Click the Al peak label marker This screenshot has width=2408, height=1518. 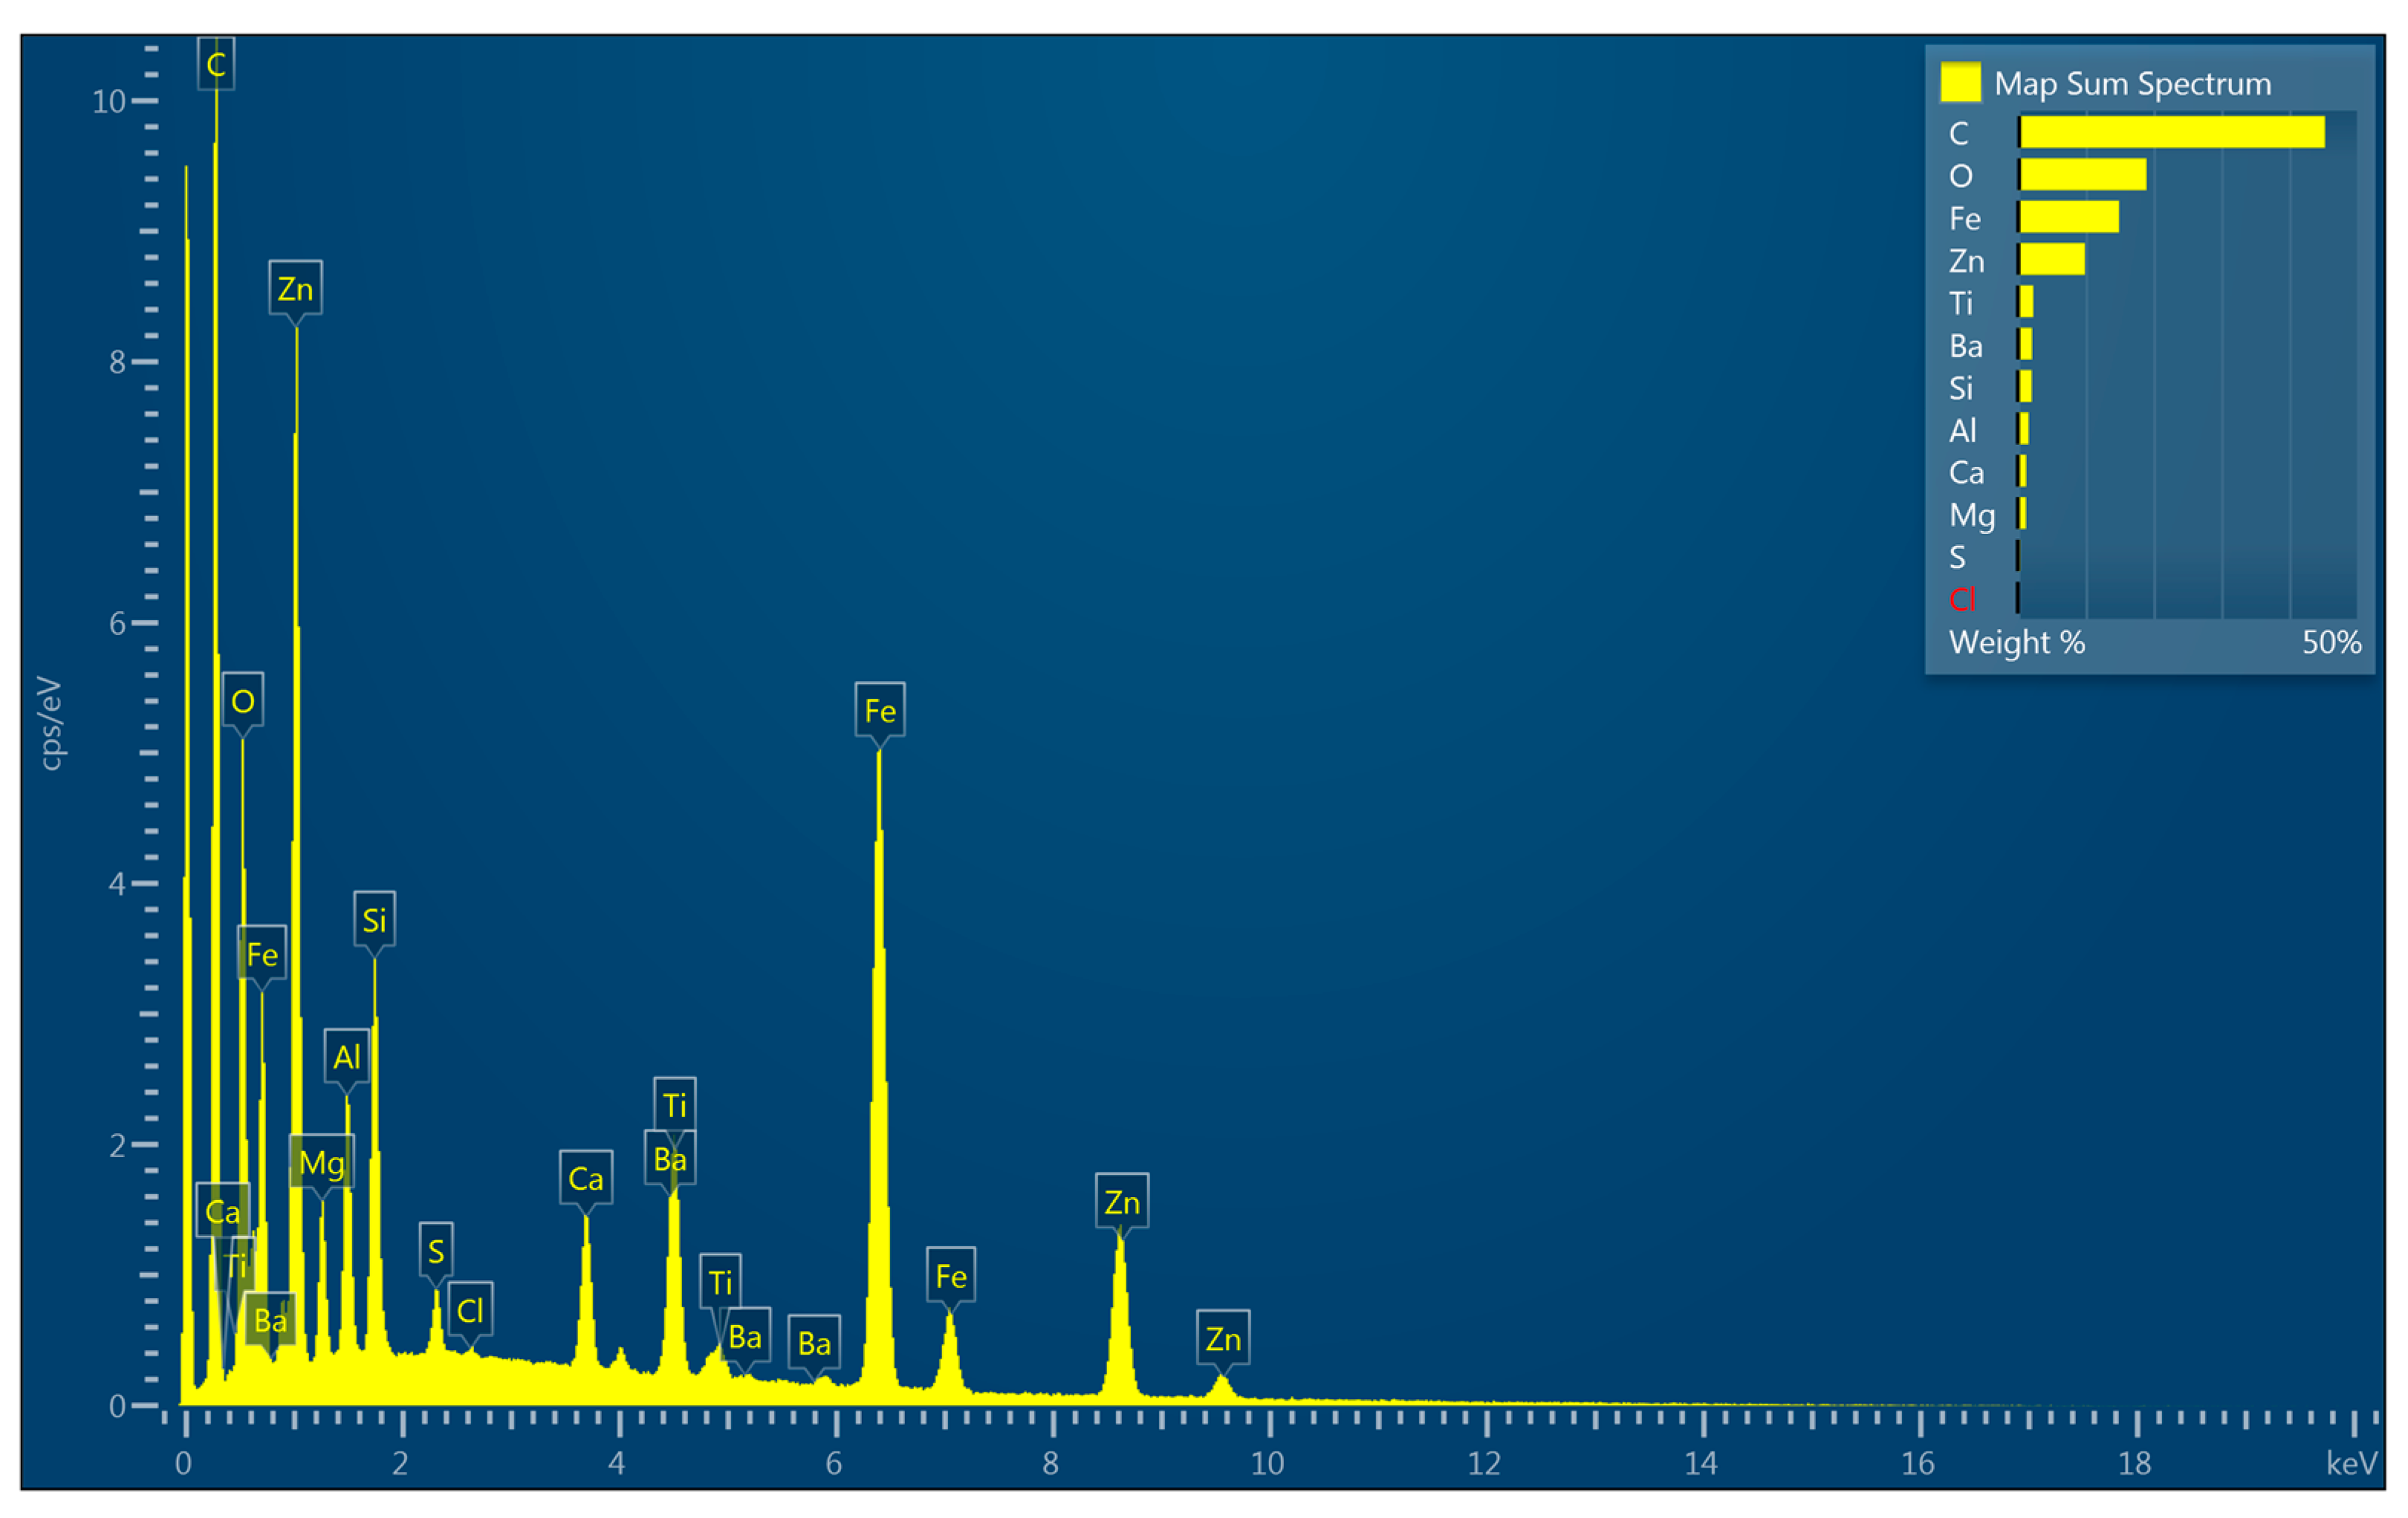point(347,1056)
